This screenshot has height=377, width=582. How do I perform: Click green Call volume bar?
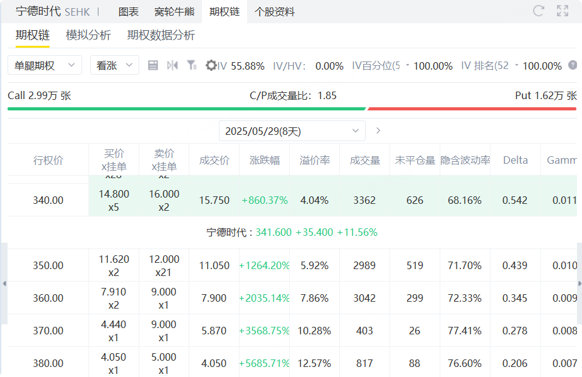pyautogui.click(x=187, y=109)
